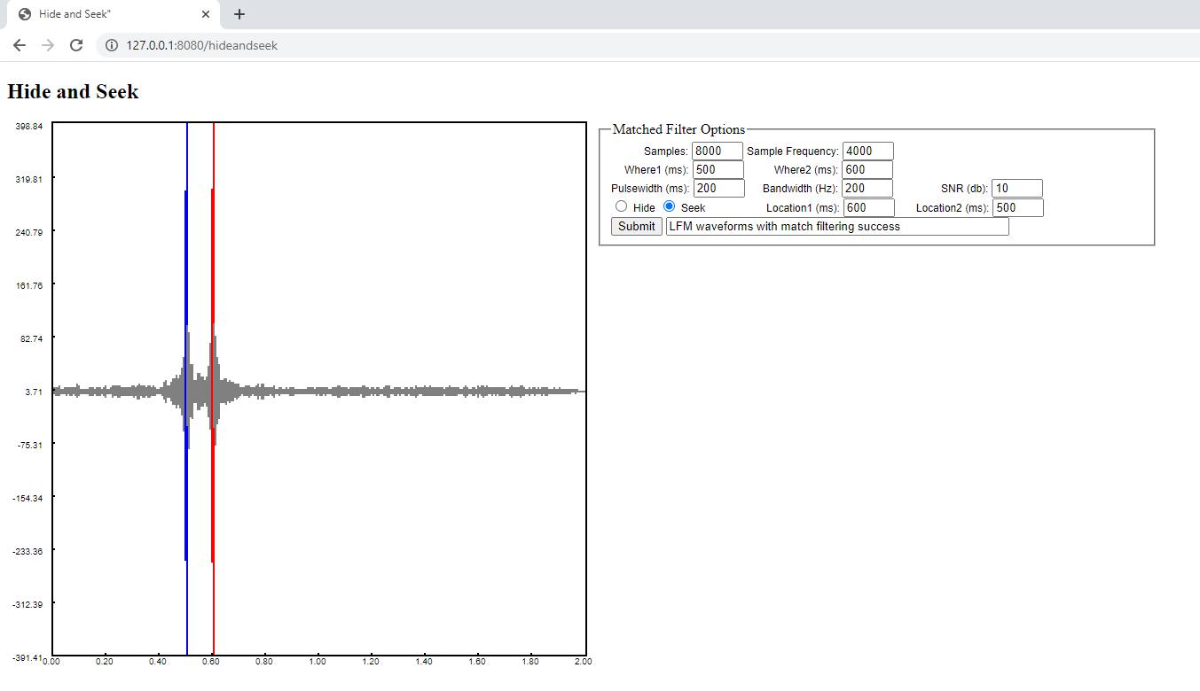Click the status message reading LFM waveforms success
Image resolution: width=1200 pixels, height=691 pixels.
pyautogui.click(x=837, y=226)
